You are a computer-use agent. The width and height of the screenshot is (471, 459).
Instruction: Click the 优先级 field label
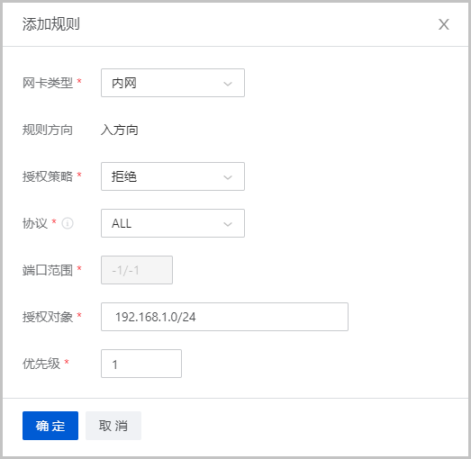[41, 364]
